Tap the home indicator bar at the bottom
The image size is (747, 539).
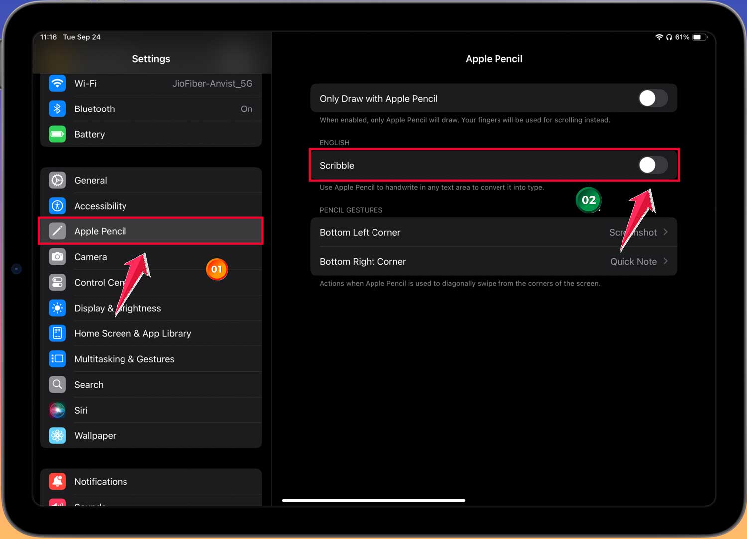373,500
